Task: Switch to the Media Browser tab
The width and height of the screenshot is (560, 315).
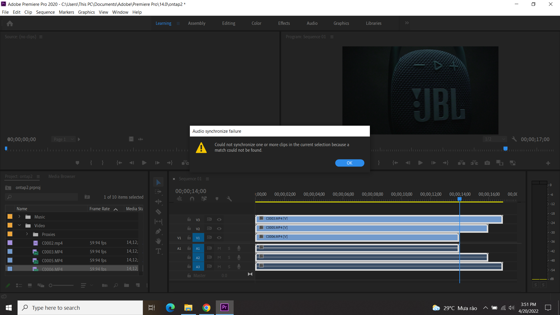Action: 62,176
